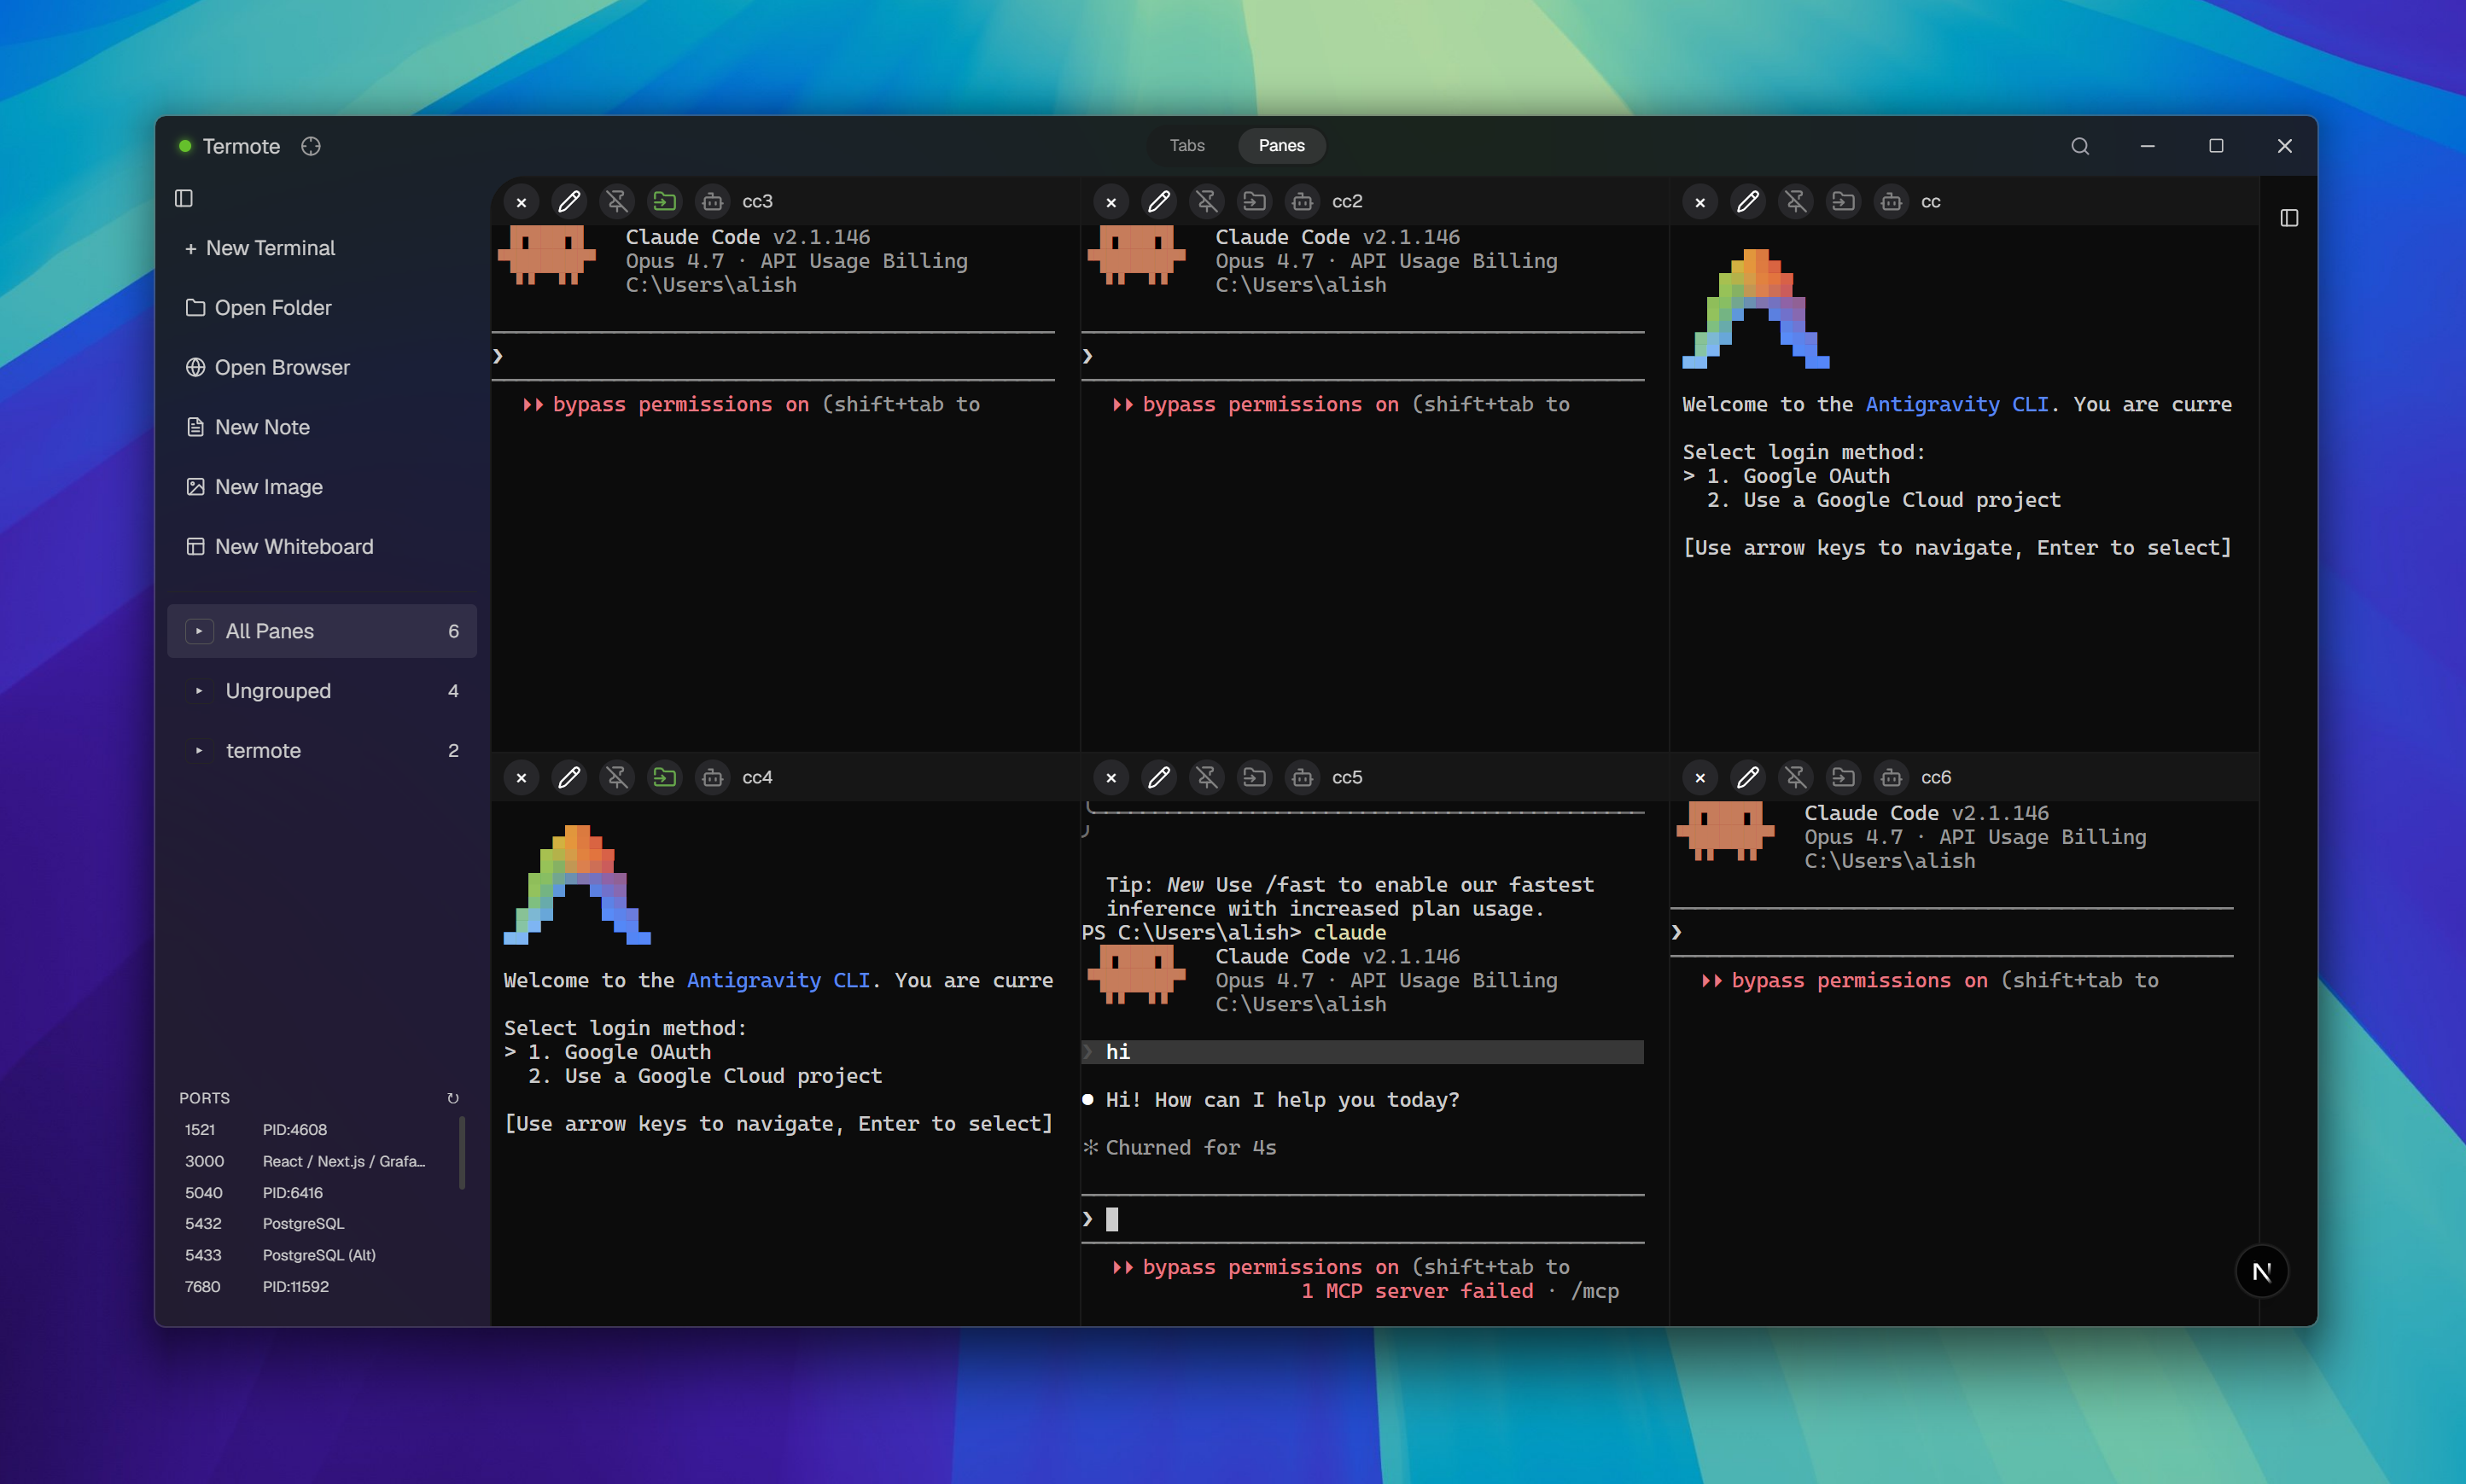Click the move-to-folder icon on cc5

pos(1255,777)
